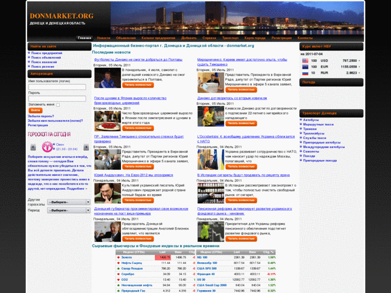Image resolution: width=391 pixels, height=293 pixels.
Task: Click Забыли имя пользователя (логин)? link
Action: 55,120
